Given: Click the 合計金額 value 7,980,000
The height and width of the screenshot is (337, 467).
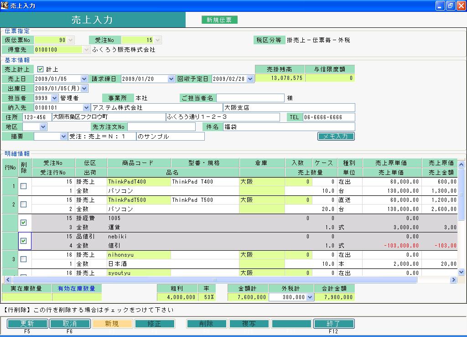Looking at the screenshot, I should pyautogui.click(x=334, y=297).
